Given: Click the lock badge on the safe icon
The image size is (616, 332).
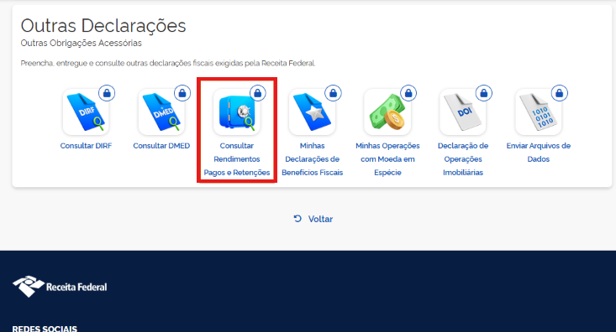Looking at the screenshot, I should (x=258, y=93).
